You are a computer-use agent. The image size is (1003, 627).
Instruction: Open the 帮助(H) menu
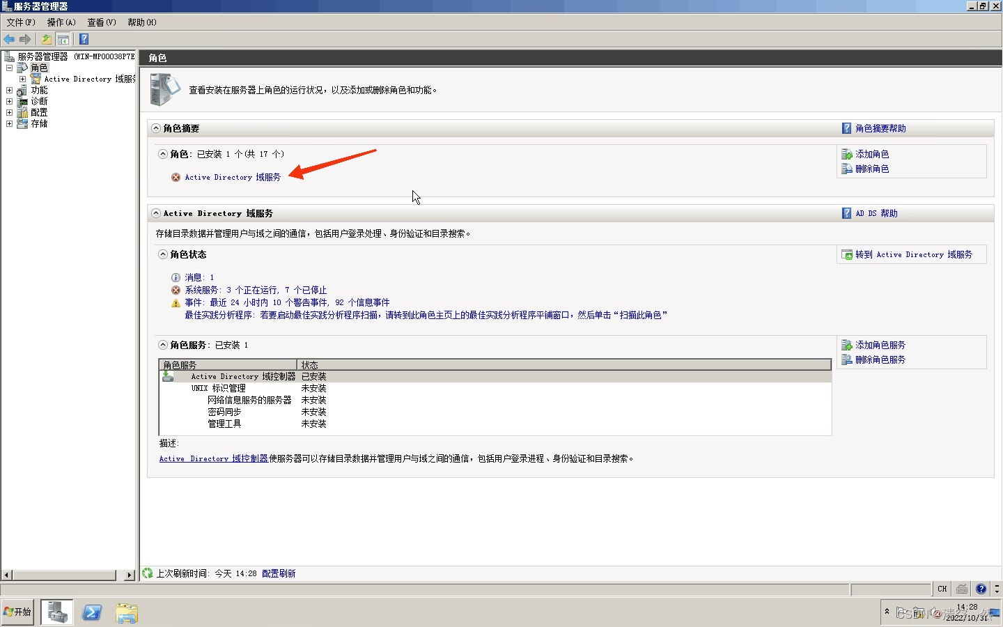coord(141,22)
